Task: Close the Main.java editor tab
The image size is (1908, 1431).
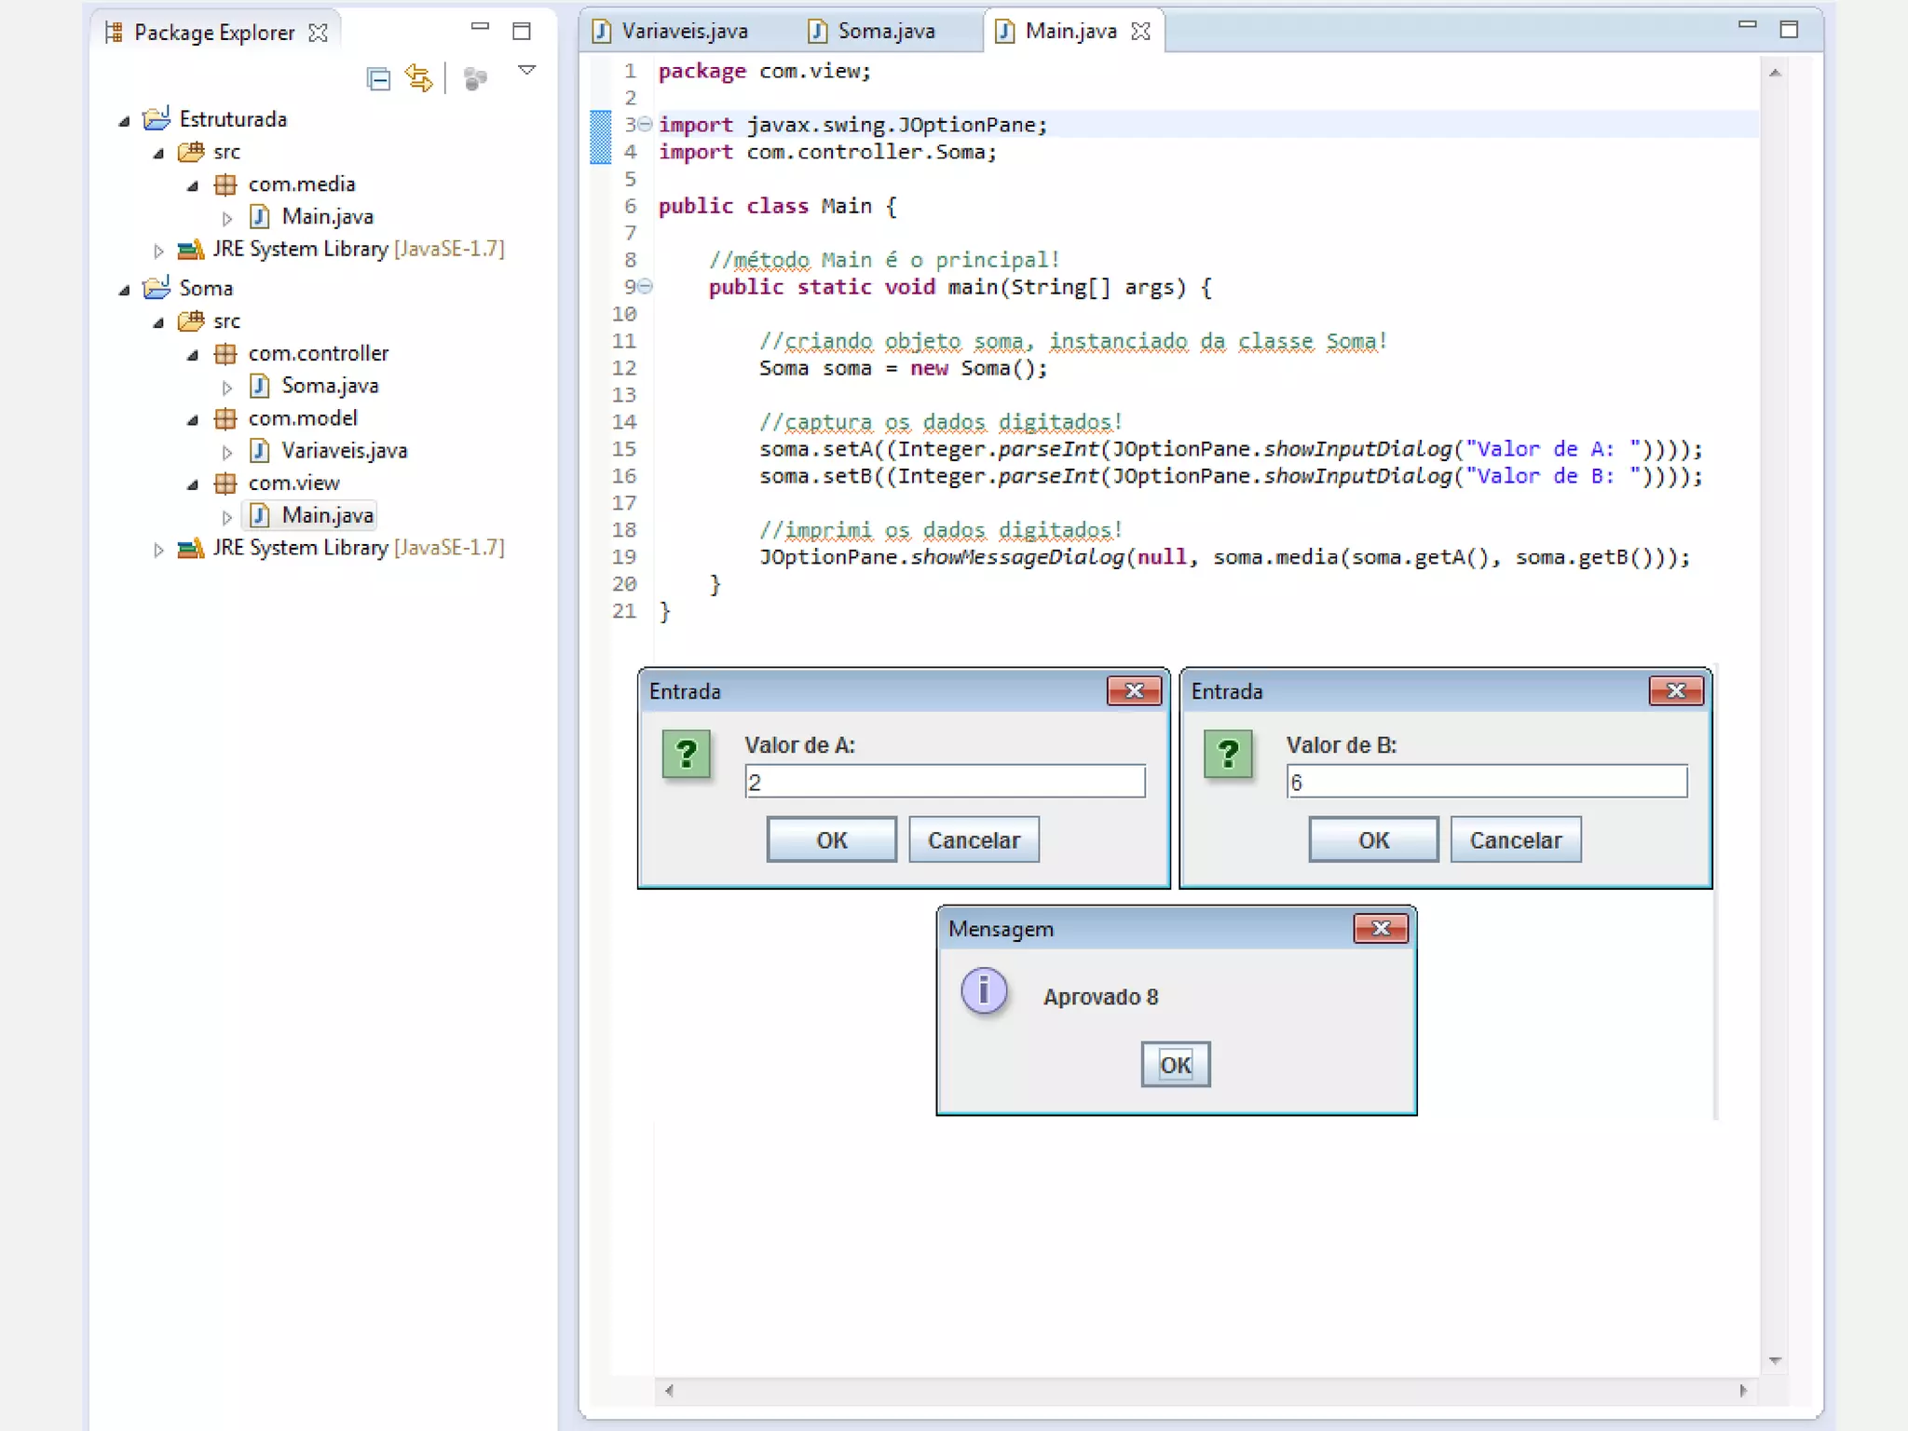Action: 1141,32
